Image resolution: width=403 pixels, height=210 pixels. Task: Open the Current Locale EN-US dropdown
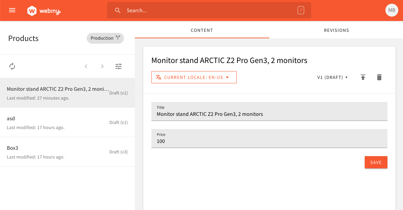tap(194, 77)
